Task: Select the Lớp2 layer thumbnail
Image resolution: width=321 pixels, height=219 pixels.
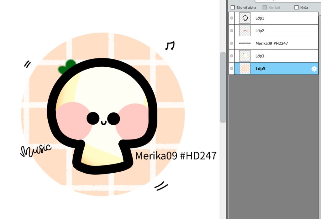Action: pyautogui.click(x=245, y=31)
